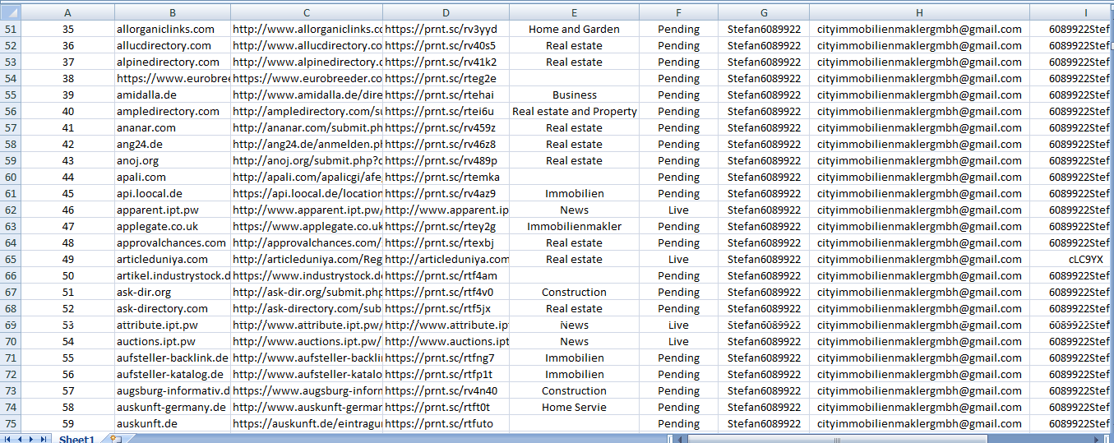Image resolution: width=1114 pixels, height=443 pixels.
Task: Click the Business category cell
Action: click(x=575, y=95)
